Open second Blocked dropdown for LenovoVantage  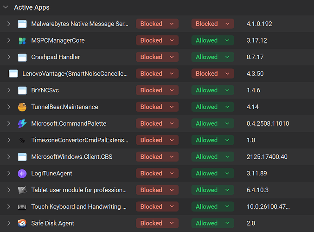[212, 73]
